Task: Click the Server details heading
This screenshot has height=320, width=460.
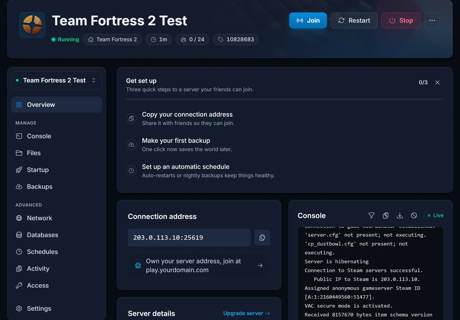Action: click(x=152, y=314)
